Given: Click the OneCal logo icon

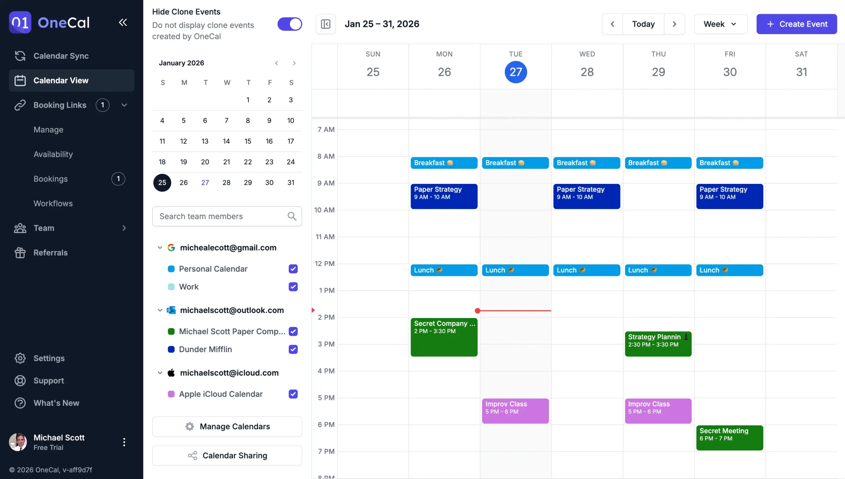Looking at the screenshot, I should point(20,22).
